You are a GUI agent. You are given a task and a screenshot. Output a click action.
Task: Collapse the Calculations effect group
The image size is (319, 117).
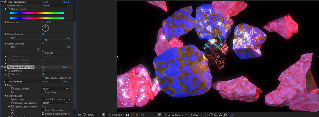2,81
